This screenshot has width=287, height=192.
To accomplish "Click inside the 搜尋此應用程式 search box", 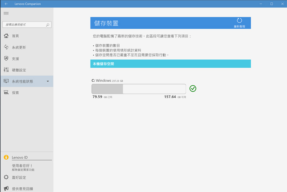I will click(x=24, y=25).
